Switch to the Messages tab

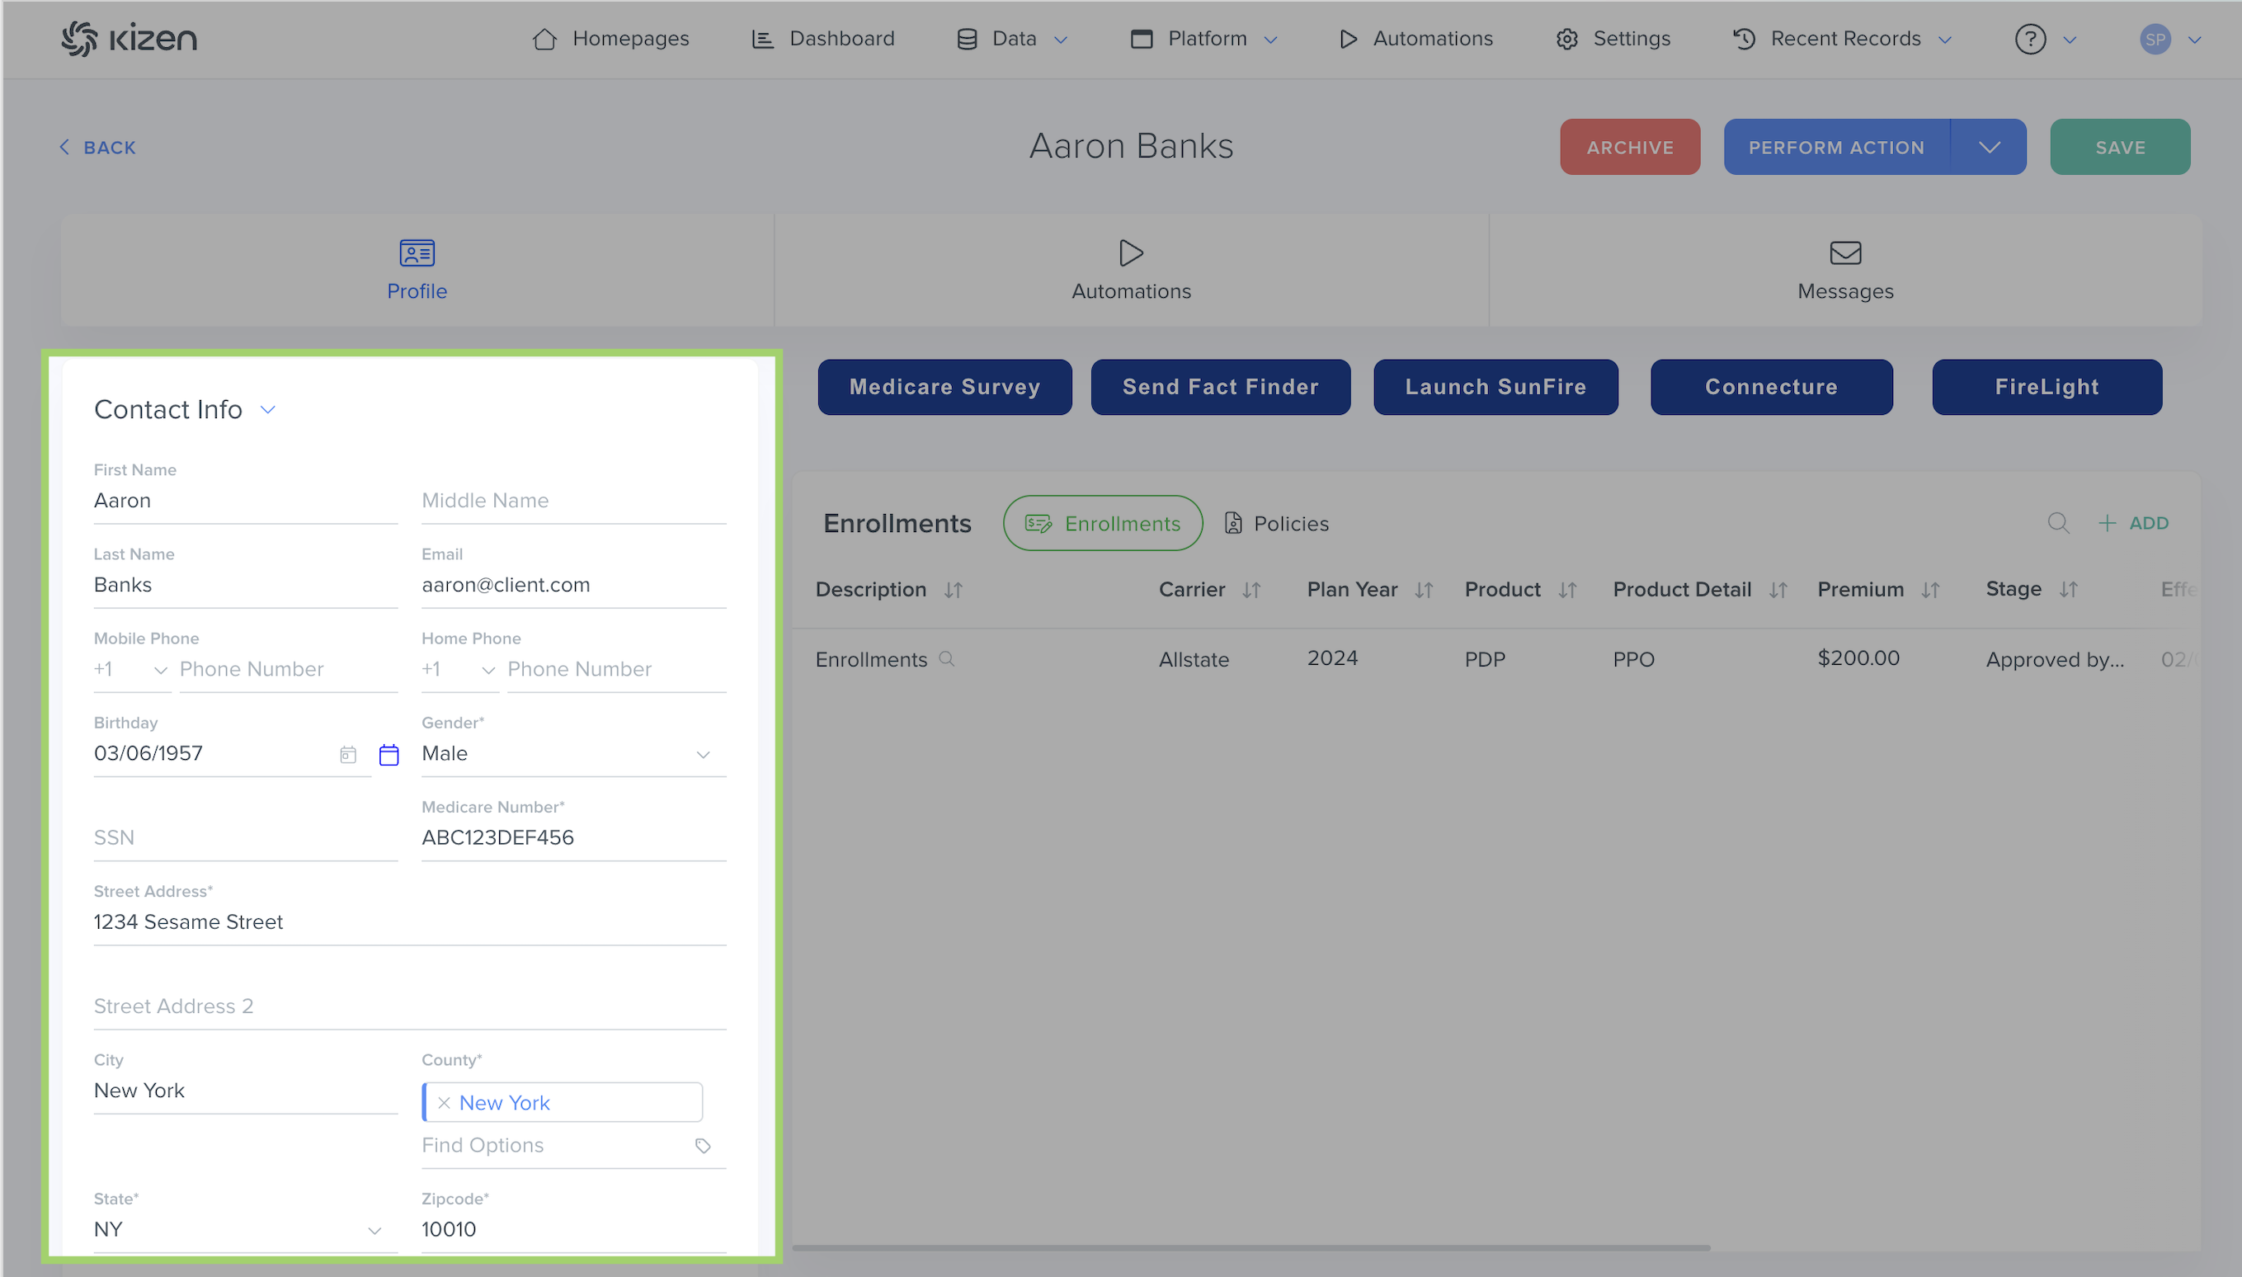coord(1844,270)
